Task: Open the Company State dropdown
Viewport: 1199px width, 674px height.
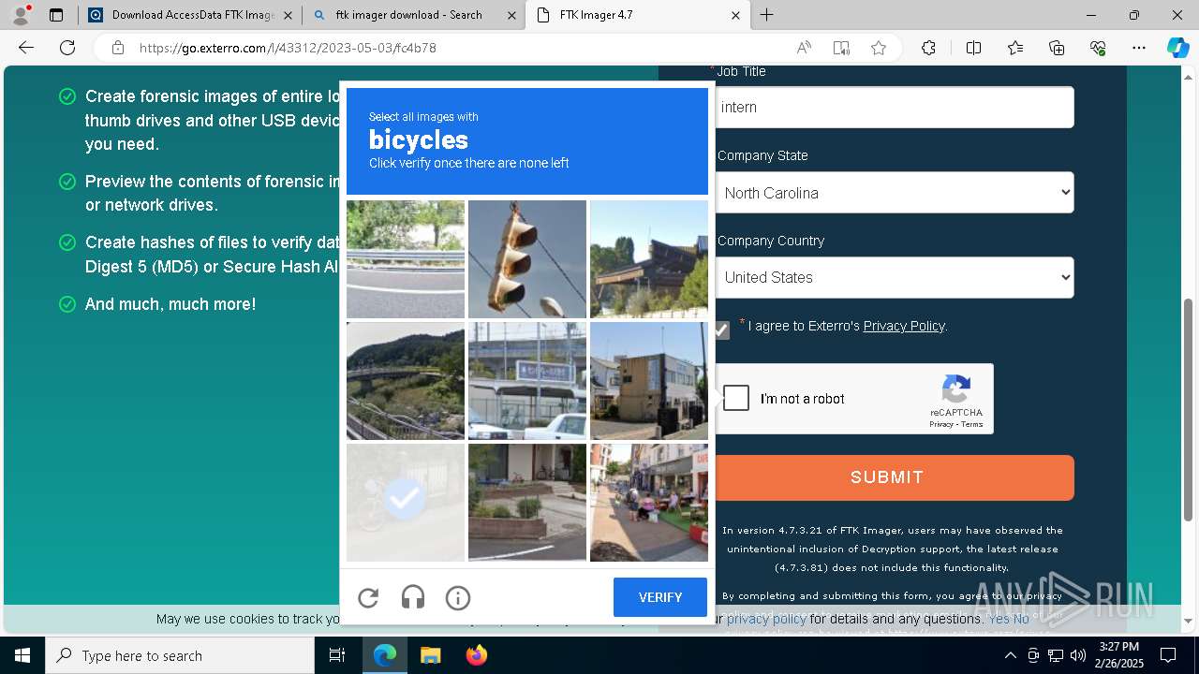Action: pos(895,193)
